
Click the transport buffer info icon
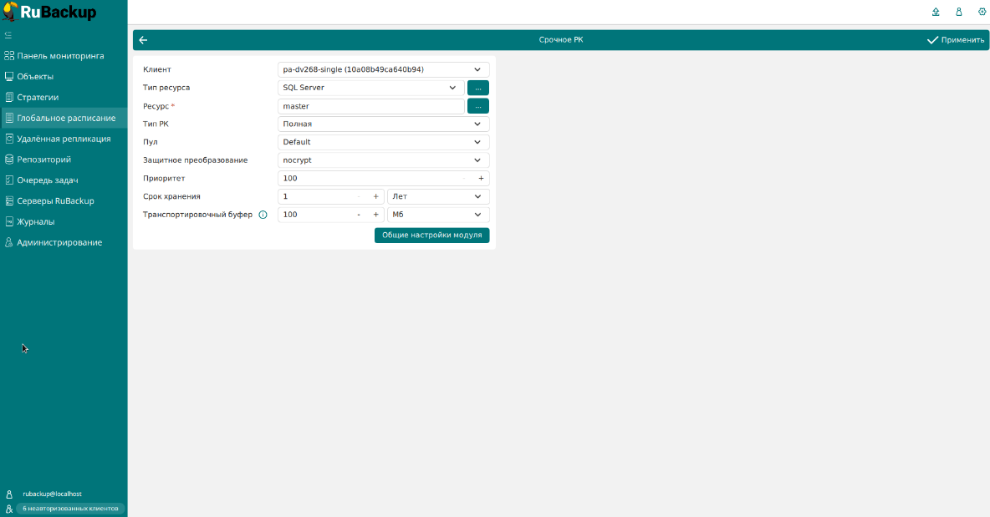coord(263,215)
